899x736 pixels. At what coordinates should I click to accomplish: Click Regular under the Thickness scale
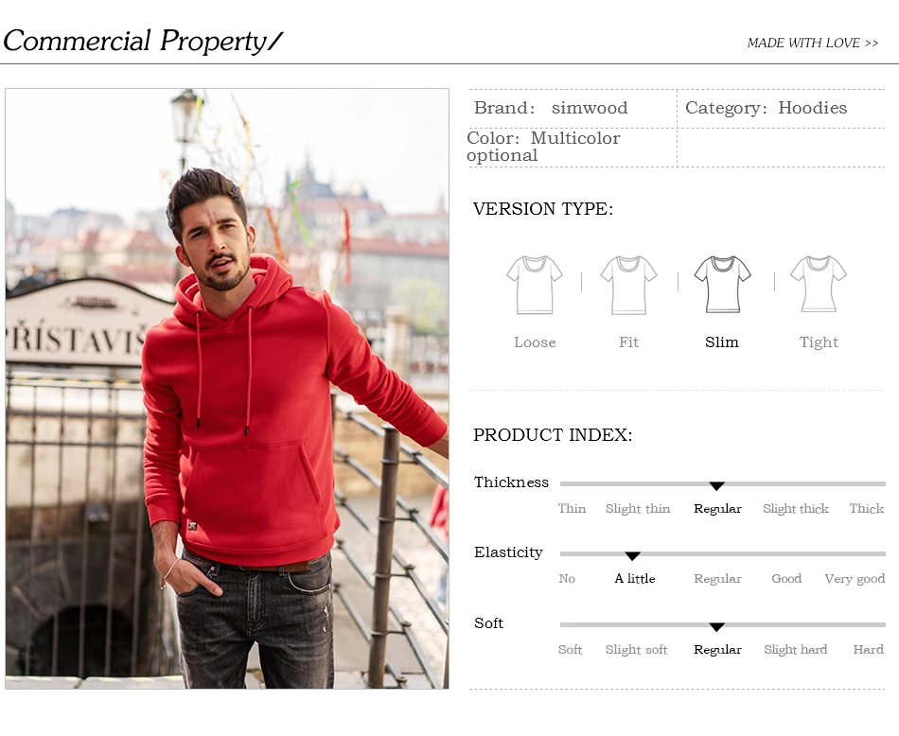[717, 509]
